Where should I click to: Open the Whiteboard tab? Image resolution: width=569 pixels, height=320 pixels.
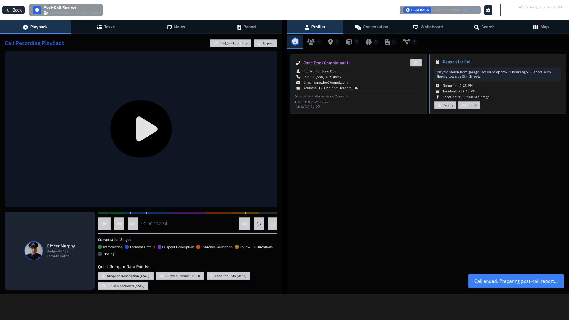(428, 27)
